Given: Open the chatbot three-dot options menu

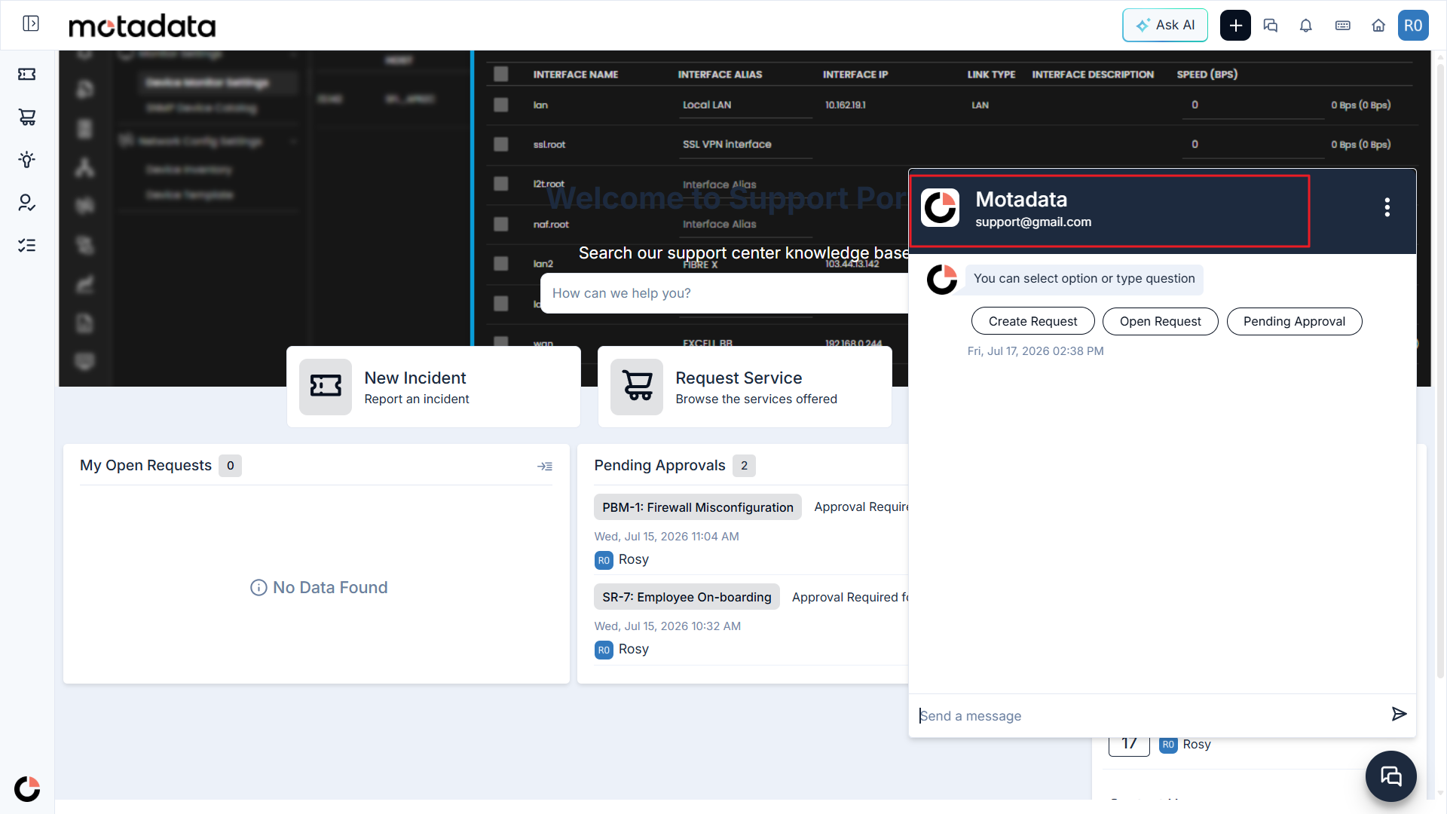Looking at the screenshot, I should coord(1387,207).
